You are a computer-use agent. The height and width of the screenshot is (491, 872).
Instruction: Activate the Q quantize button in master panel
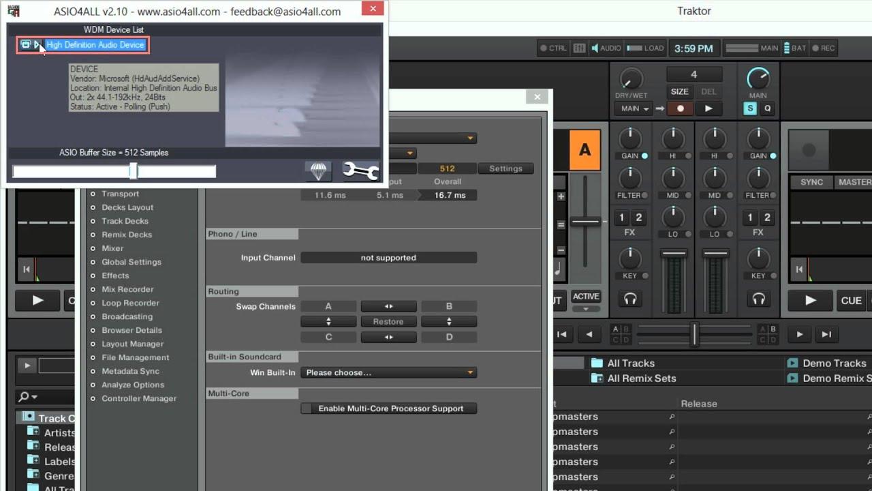[x=768, y=108]
